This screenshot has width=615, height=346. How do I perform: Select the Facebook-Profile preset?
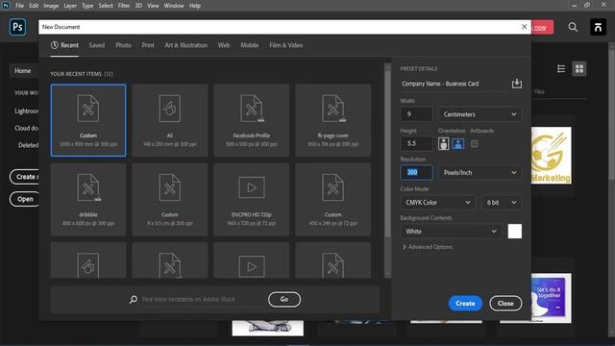[x=252, y=120]
